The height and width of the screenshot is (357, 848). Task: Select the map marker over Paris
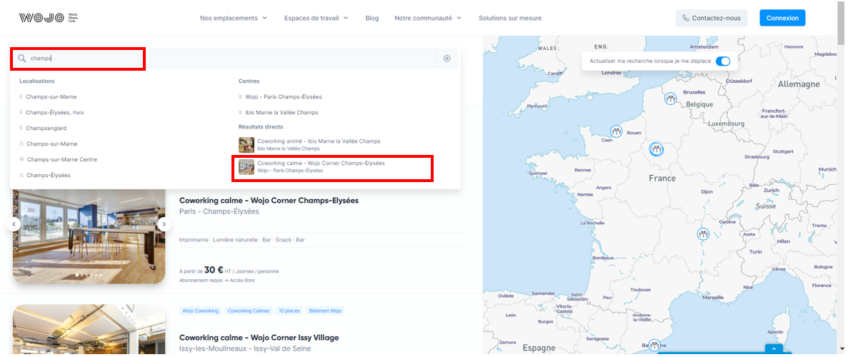click(657, 149)
